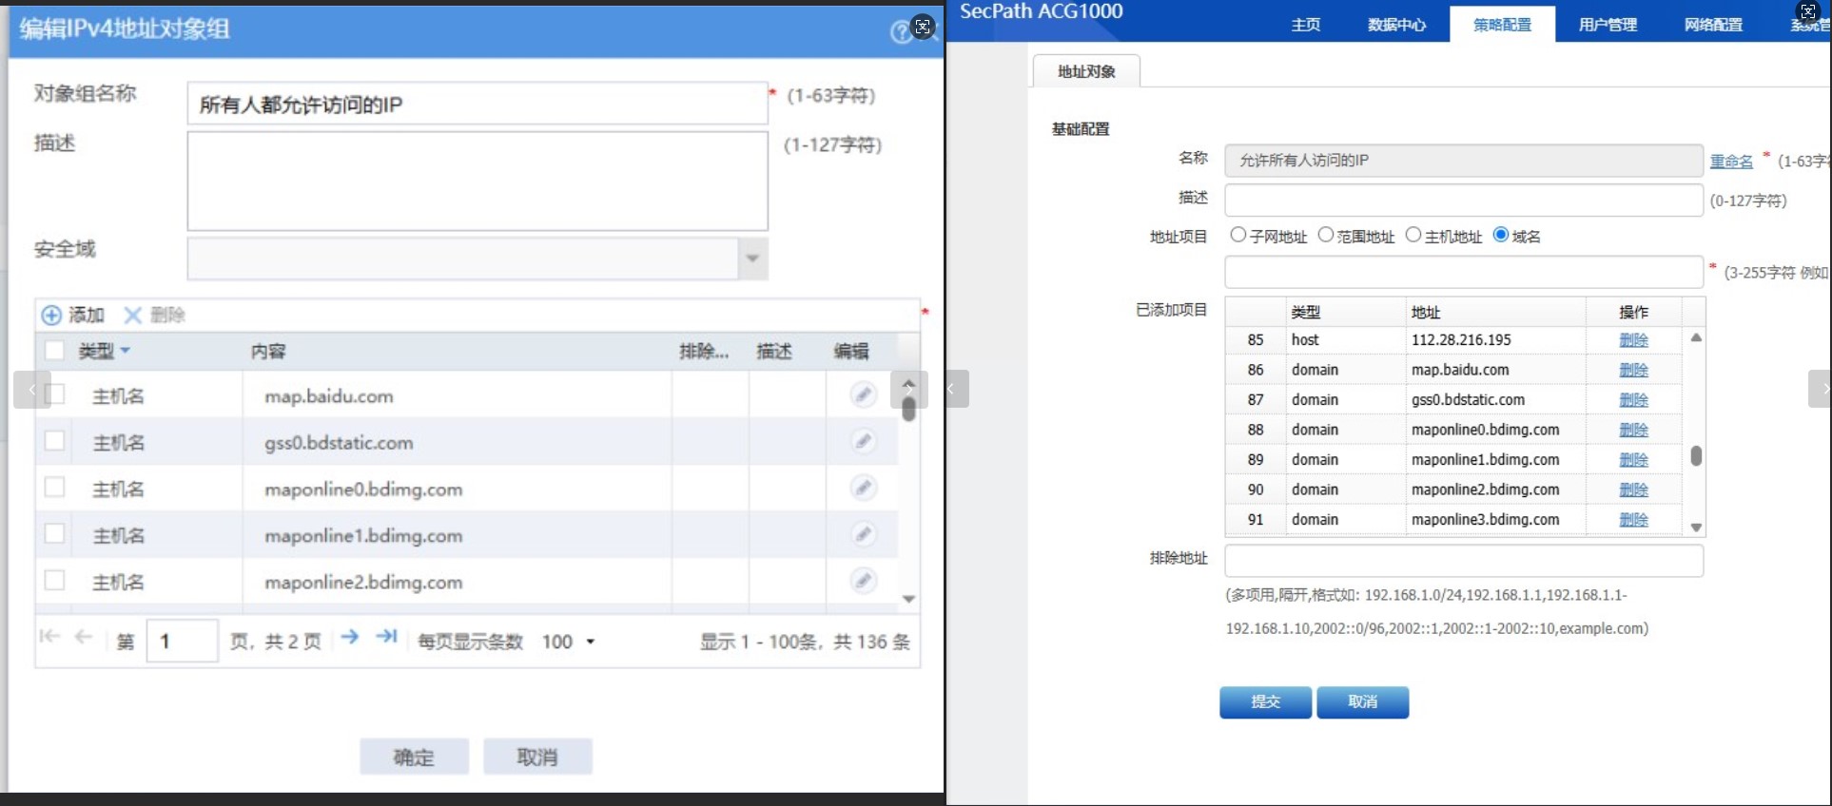Image resolution: width=1832 pixels, height=806 pixels.
Task: Open the 策略配置 tab
Action: pos(1502,25)
